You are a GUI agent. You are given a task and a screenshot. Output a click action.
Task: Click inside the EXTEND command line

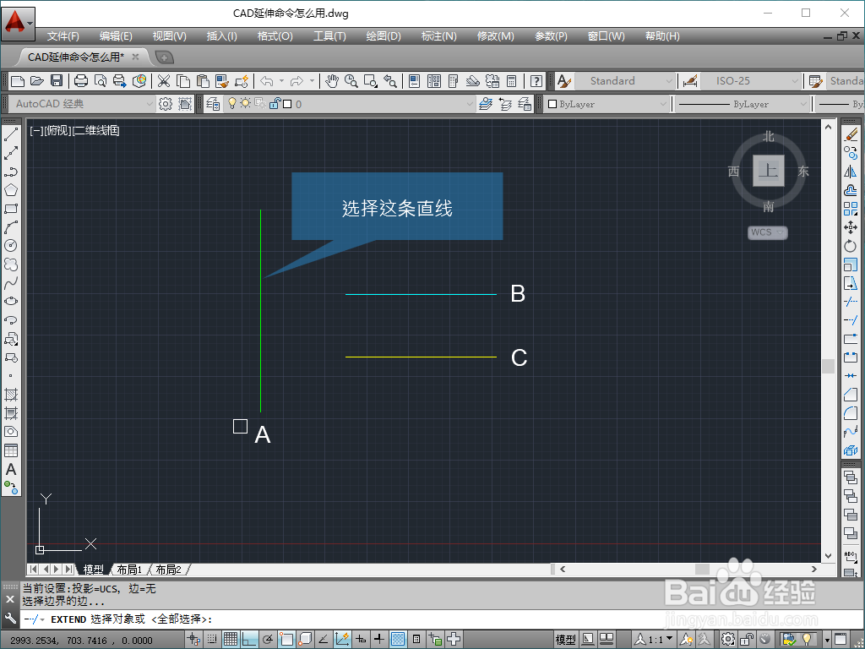tap(338, 619)
